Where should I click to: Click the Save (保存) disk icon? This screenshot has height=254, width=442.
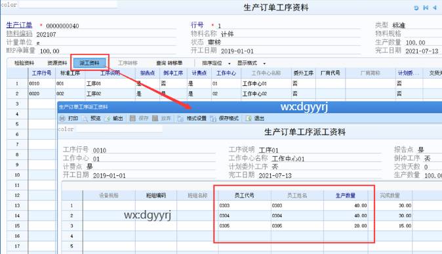pos(132,119)
